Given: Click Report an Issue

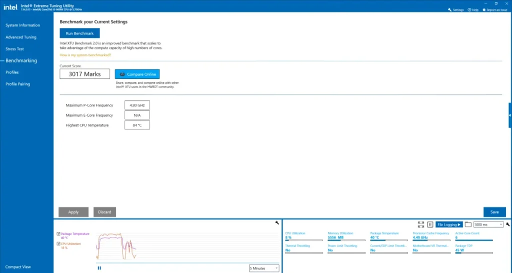Looking at the screenshot, I should click(495, 10).
